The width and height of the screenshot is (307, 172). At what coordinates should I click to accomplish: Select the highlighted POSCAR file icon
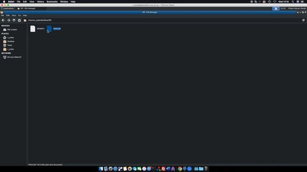point(49,29)
